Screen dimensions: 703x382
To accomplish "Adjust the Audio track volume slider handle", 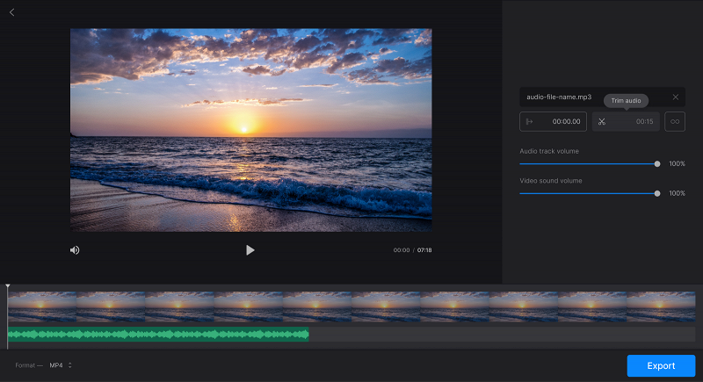I will coord(657,164).
